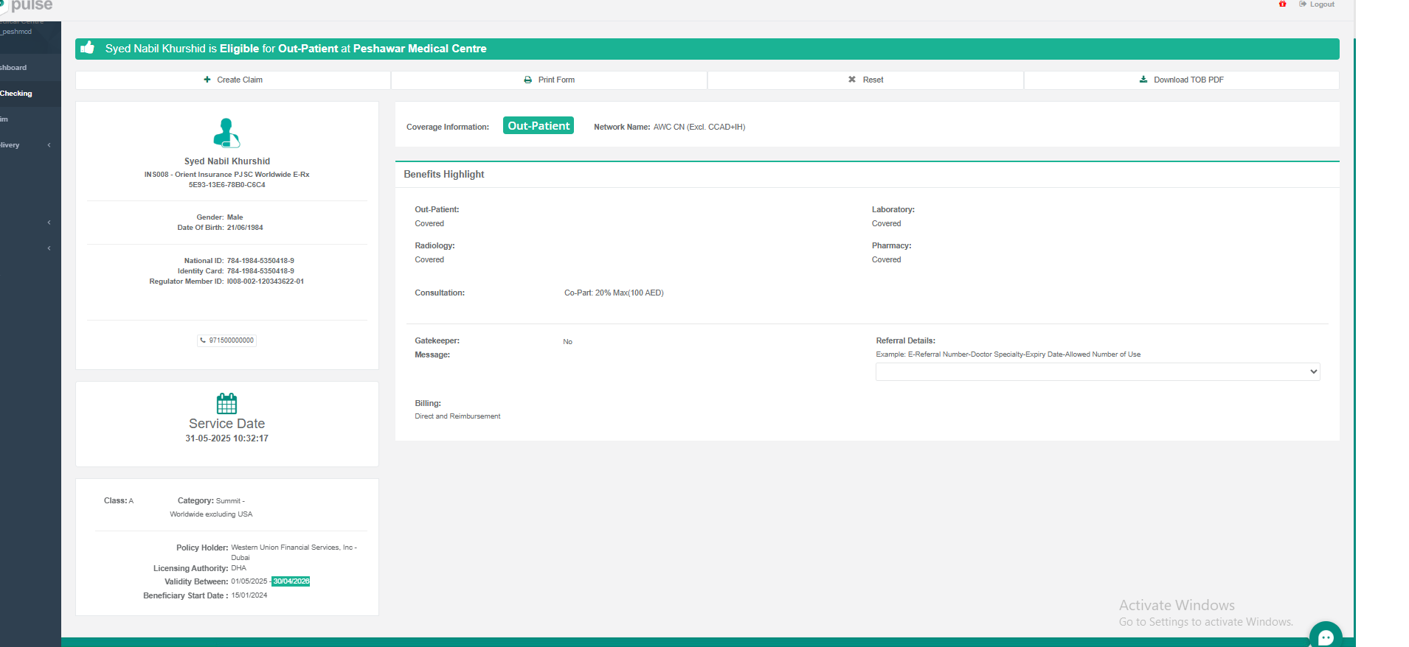This screenshot has height=647, width=1409.
Task: Log out using the Logout link
Action: tap(1318, 4)
